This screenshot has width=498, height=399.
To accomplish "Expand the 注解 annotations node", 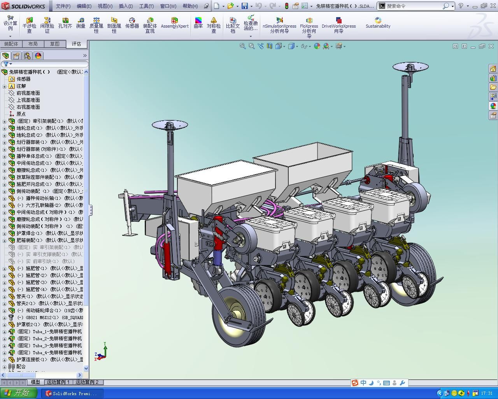I will click(4, 86).
